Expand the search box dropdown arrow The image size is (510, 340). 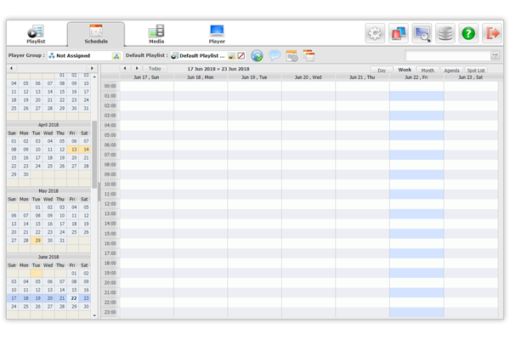pyautogui.click(x=496, y=56)
